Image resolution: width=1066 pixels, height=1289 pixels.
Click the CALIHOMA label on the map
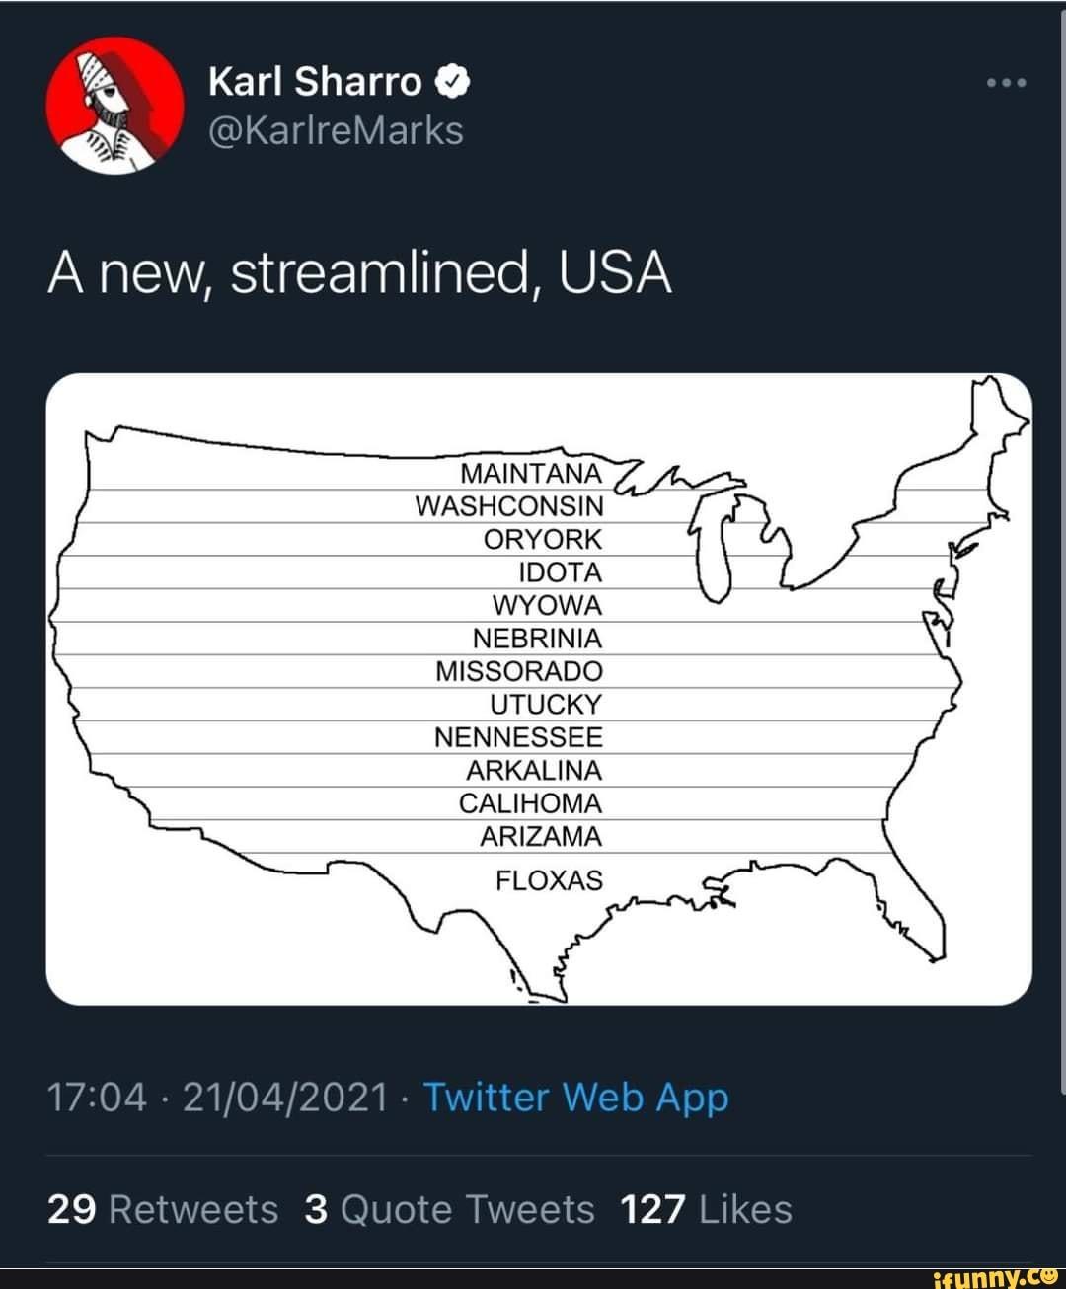pyautogui.click(x=530, y=803)
